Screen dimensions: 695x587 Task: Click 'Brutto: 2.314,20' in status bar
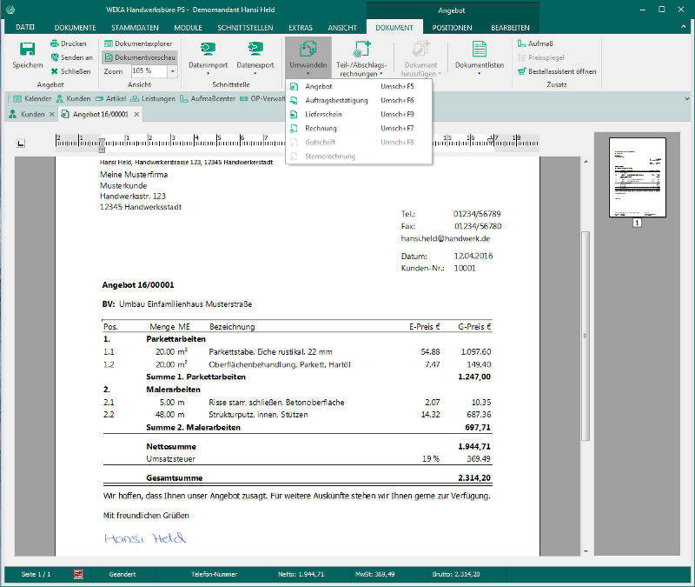pos(456,575)
